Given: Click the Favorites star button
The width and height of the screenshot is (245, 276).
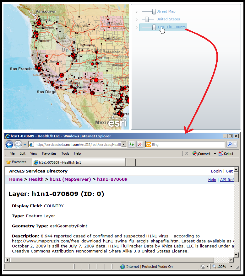Looking at the screenshot, I should [x=16, y=162].
